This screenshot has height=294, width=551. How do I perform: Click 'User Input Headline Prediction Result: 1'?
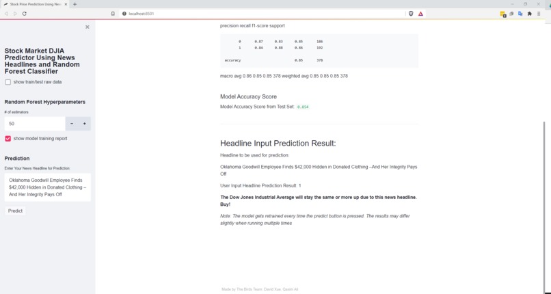click(260, 185)
